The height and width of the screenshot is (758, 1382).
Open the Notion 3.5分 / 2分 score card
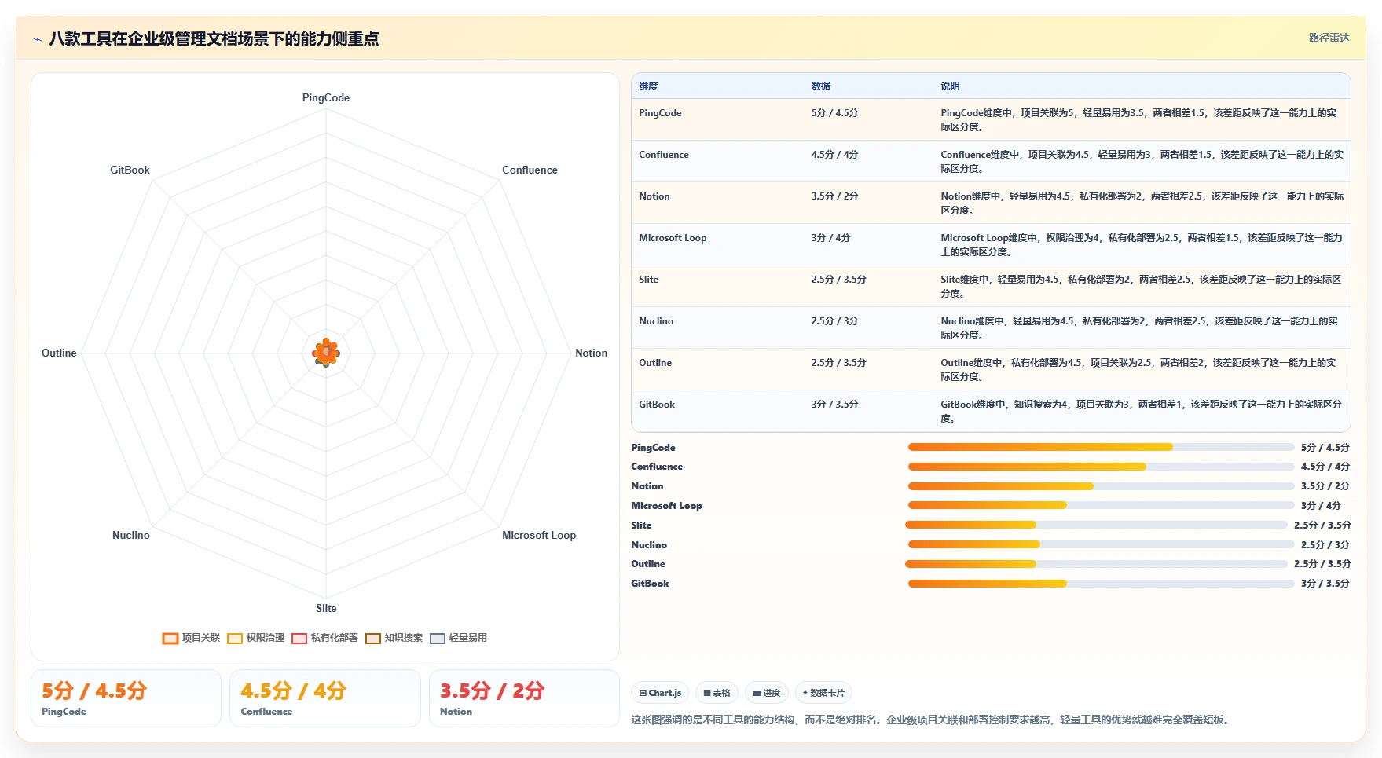524,698
